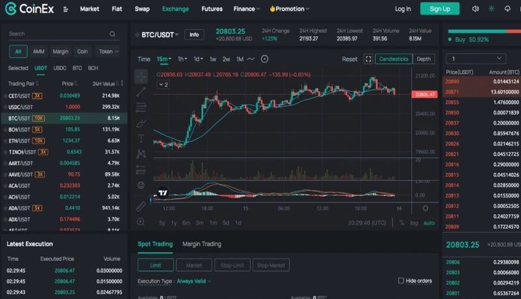Select the pattern drawing tool
Screen dimensions: 521x299
141,154
